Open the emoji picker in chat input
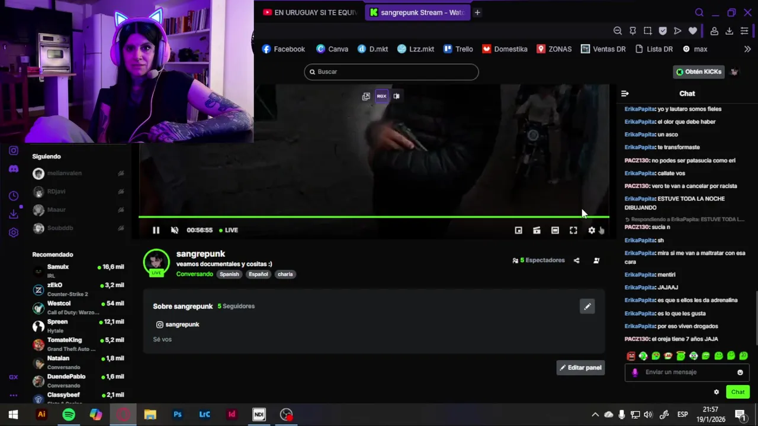 pos(740,372)
